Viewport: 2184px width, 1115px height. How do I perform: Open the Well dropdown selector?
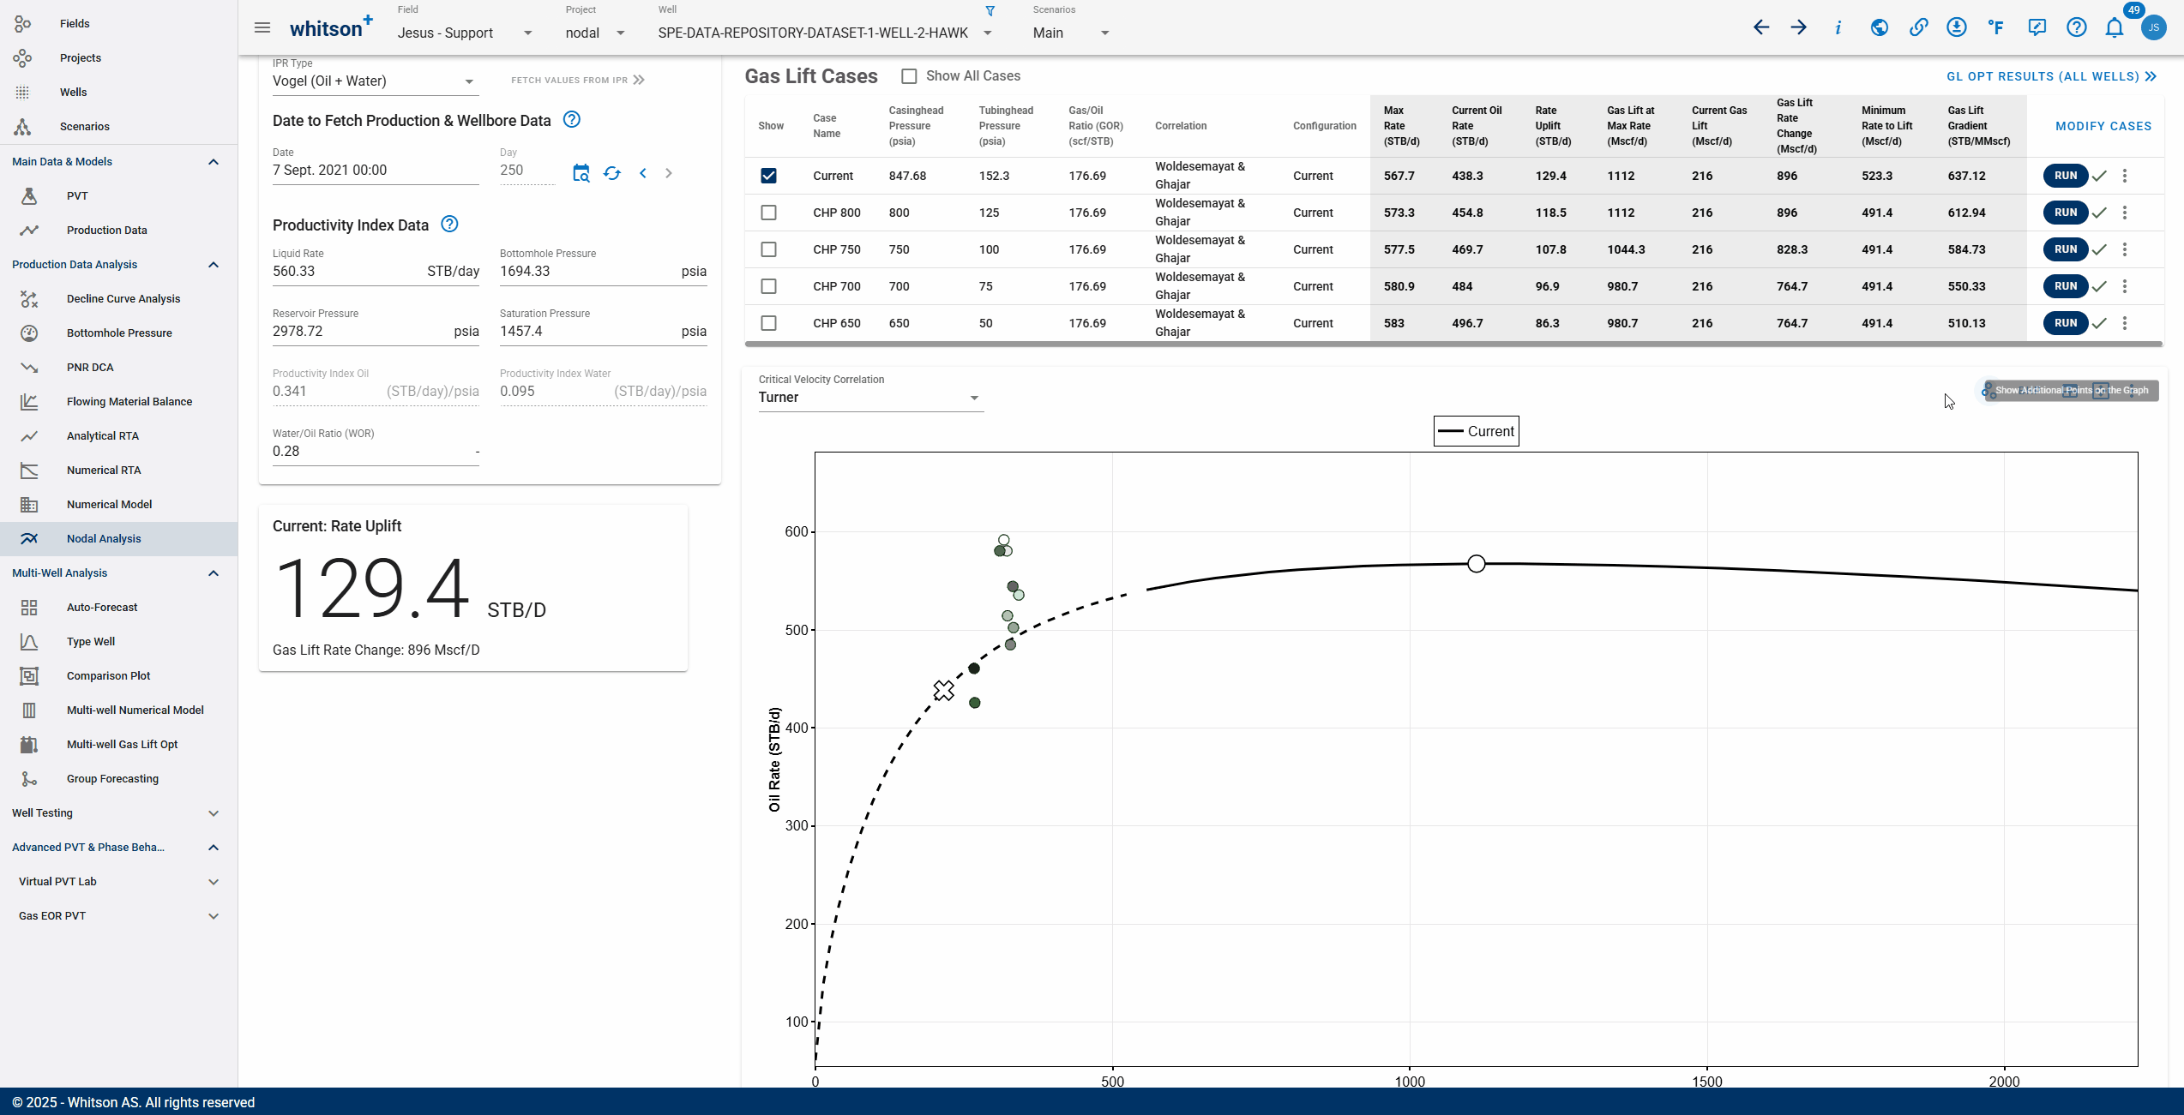[825, 33]
